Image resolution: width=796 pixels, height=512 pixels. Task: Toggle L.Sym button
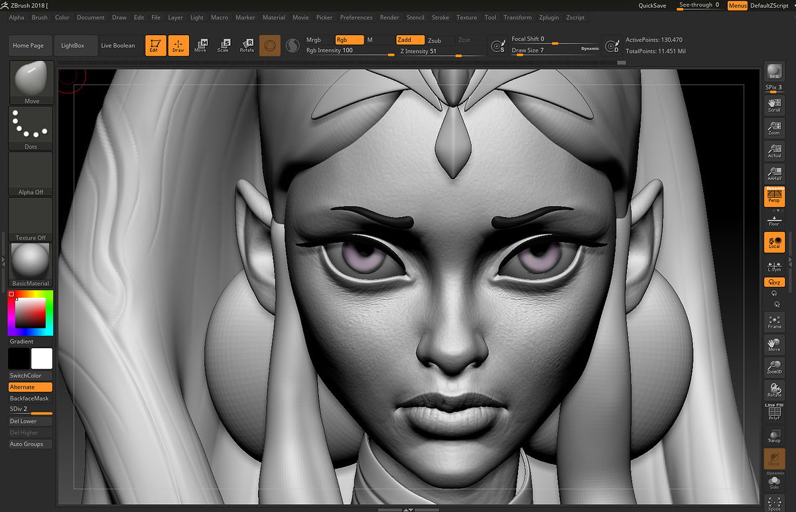click(x=774, y=267)
